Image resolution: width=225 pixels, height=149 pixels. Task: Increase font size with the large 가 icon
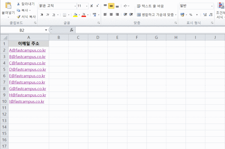tap(91, 6)
